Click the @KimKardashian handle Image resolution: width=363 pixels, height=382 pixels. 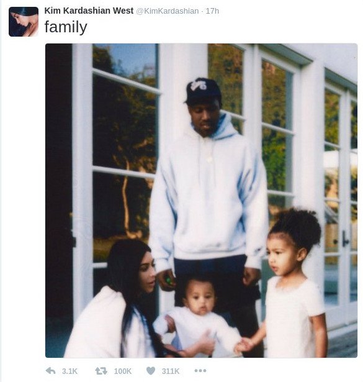click(x=168, y=11)
